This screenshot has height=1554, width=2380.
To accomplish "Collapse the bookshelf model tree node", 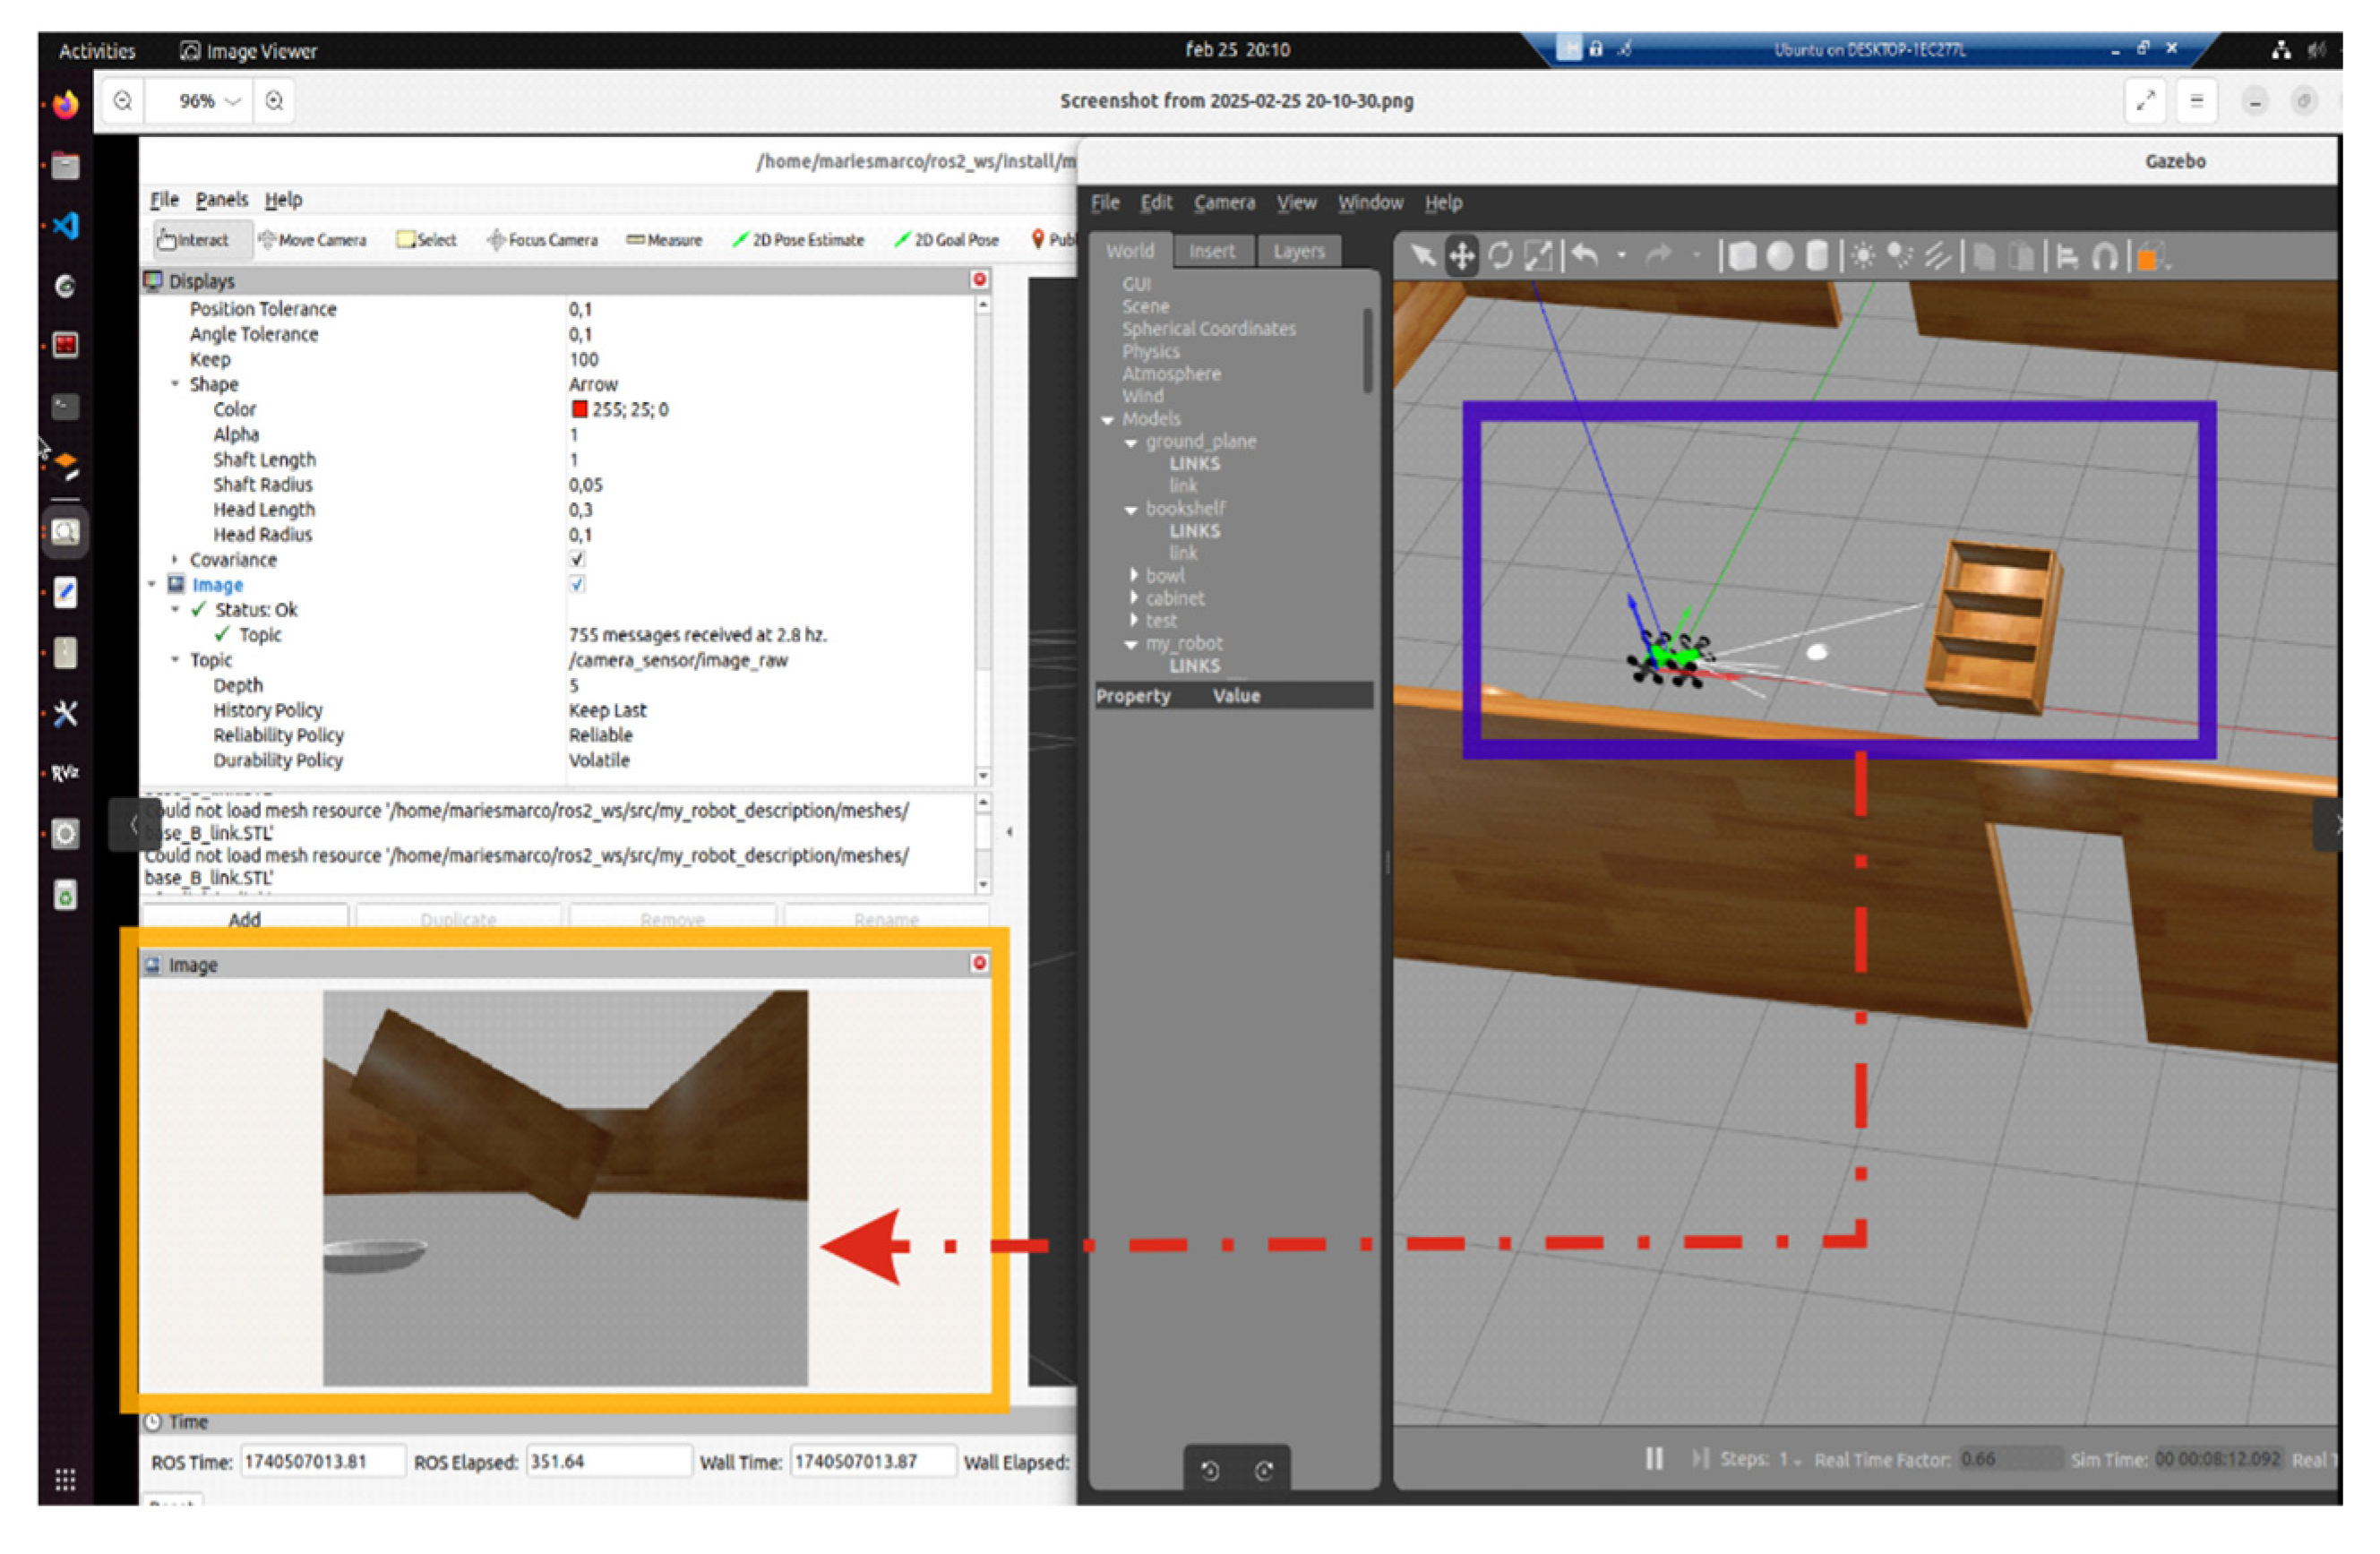I will click(1131, 510).
